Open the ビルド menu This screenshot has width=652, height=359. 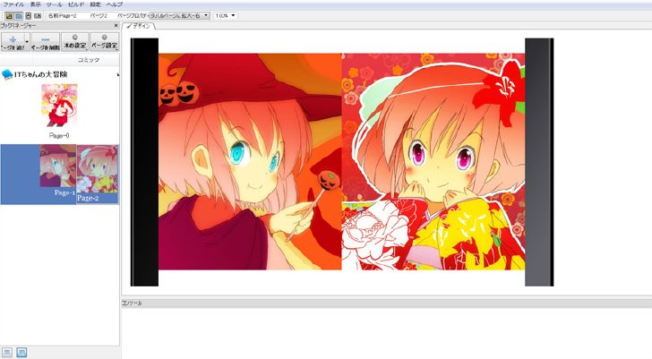[76, 4]
